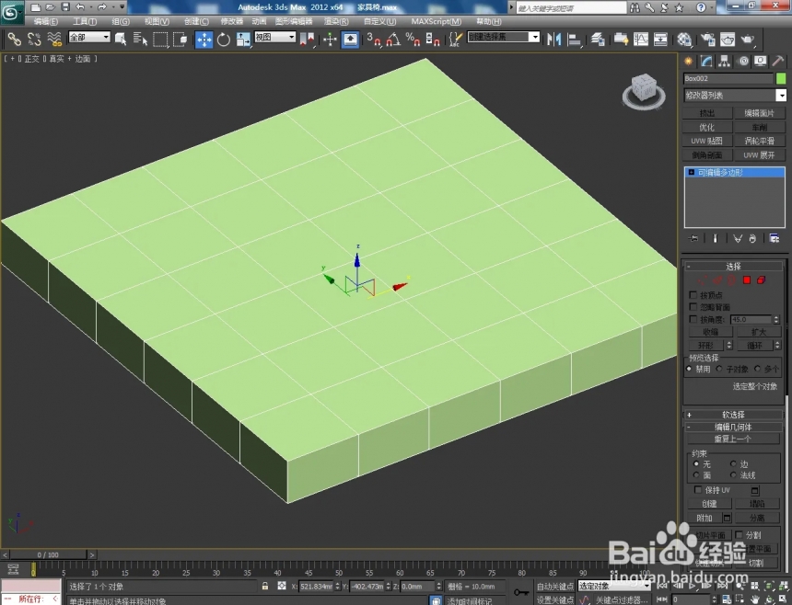This screenshot has height=605, width=792.
Task: Select the Select Object arrow tool
Action: 121,39
